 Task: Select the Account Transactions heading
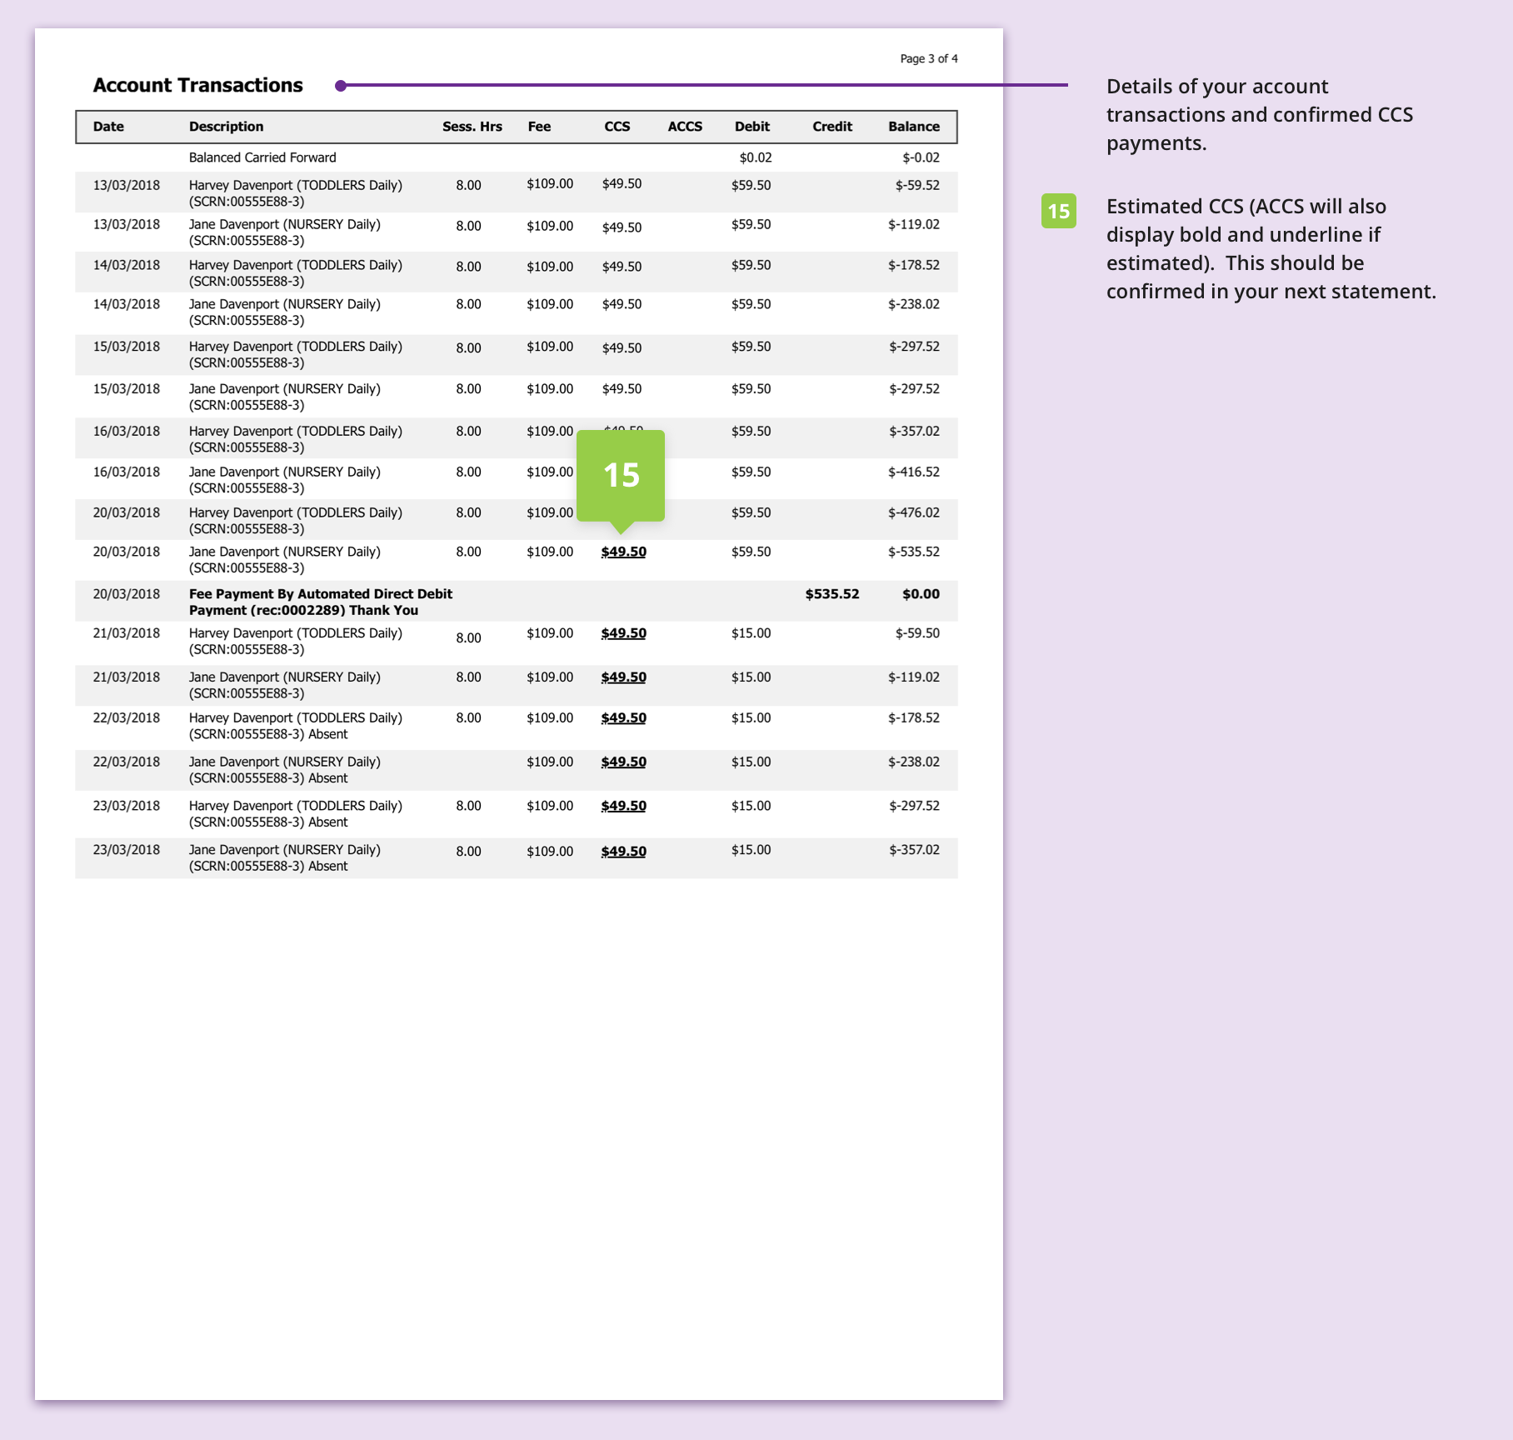197,86
